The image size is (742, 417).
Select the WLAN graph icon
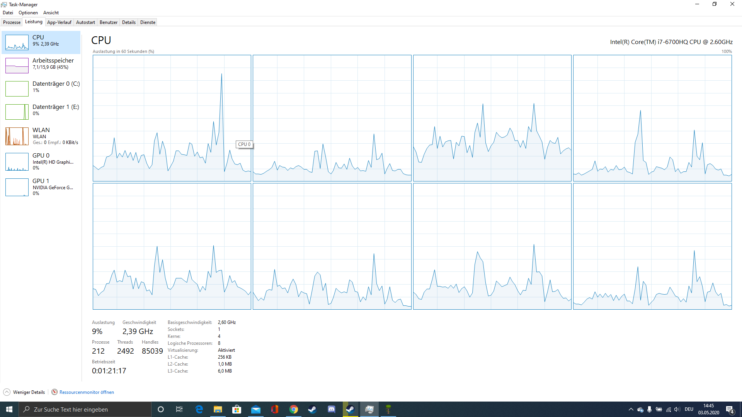[17, 136]
